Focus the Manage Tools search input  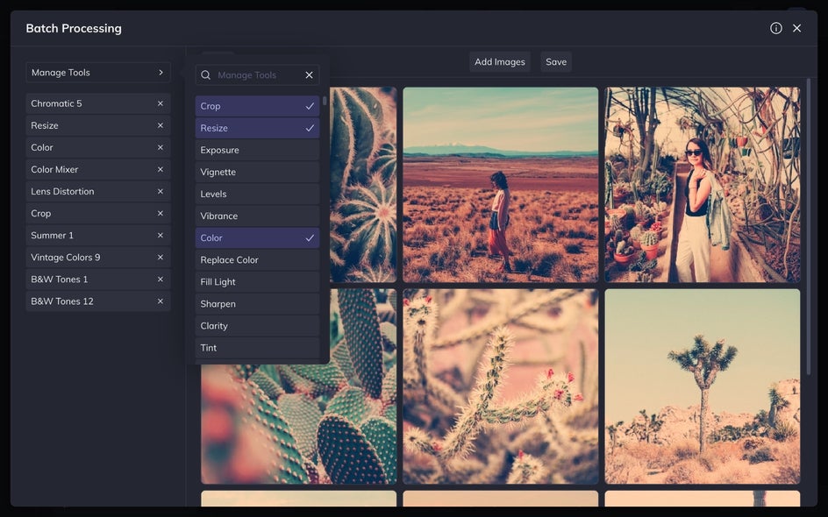tap(257, 74)
